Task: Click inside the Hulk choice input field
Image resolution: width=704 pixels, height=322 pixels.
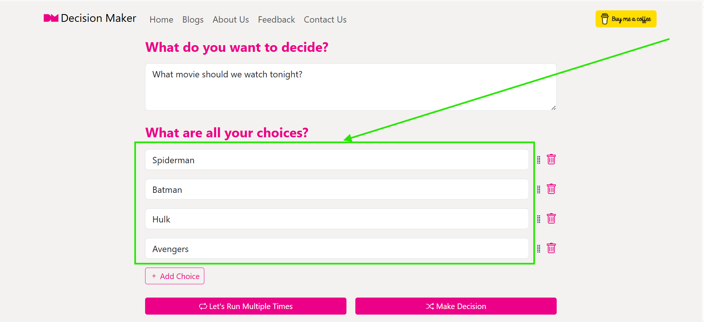Action: (336, 219)
